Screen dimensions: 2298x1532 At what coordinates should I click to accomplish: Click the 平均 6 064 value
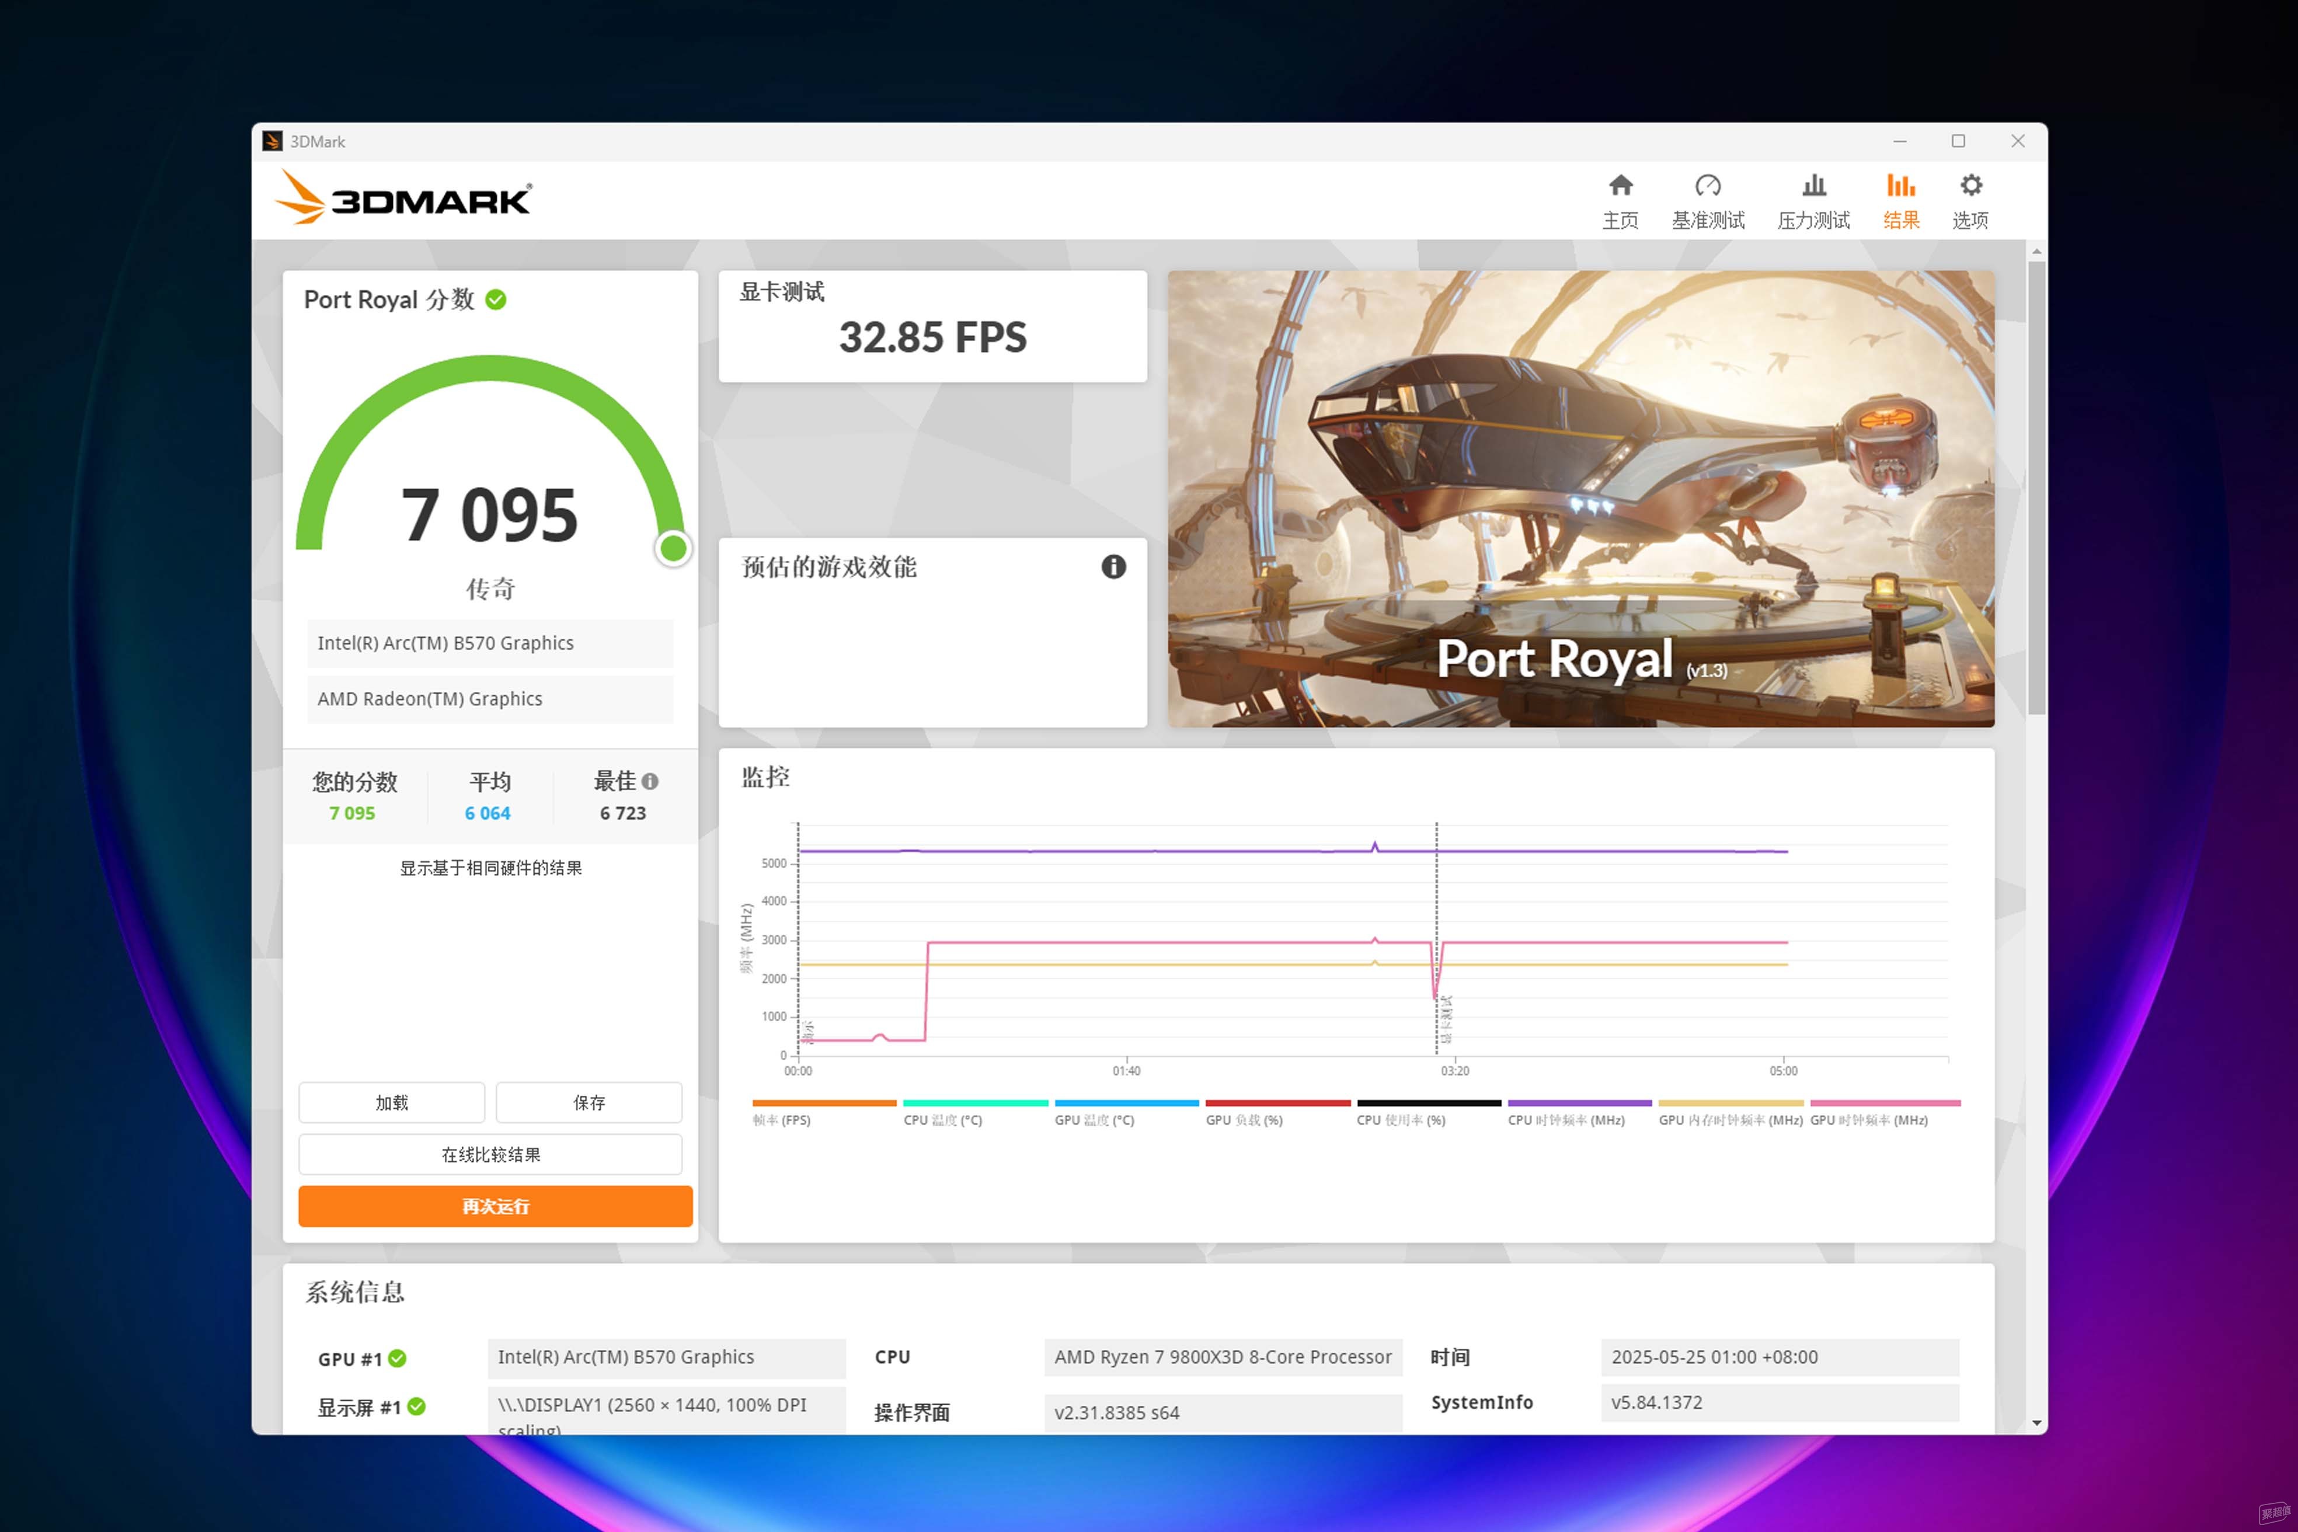[488, 813]
